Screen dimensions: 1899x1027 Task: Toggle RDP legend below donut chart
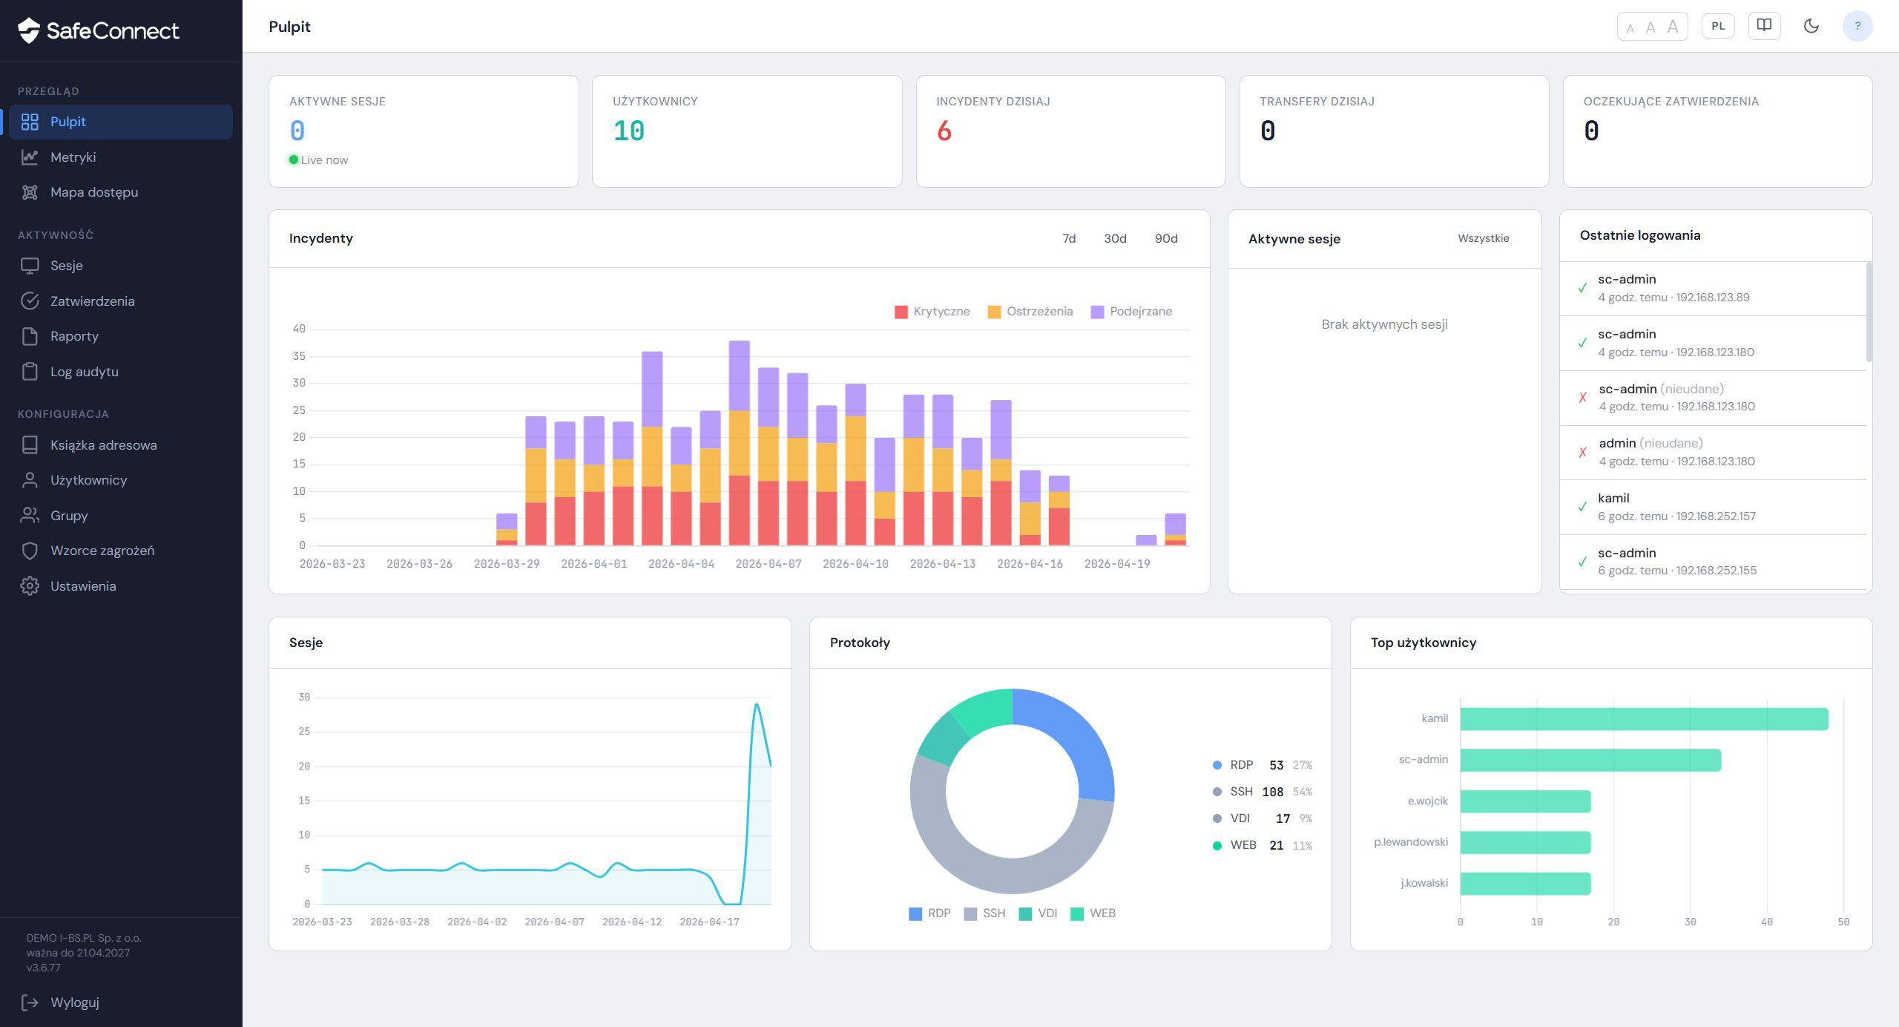click(x=930, y=913)
